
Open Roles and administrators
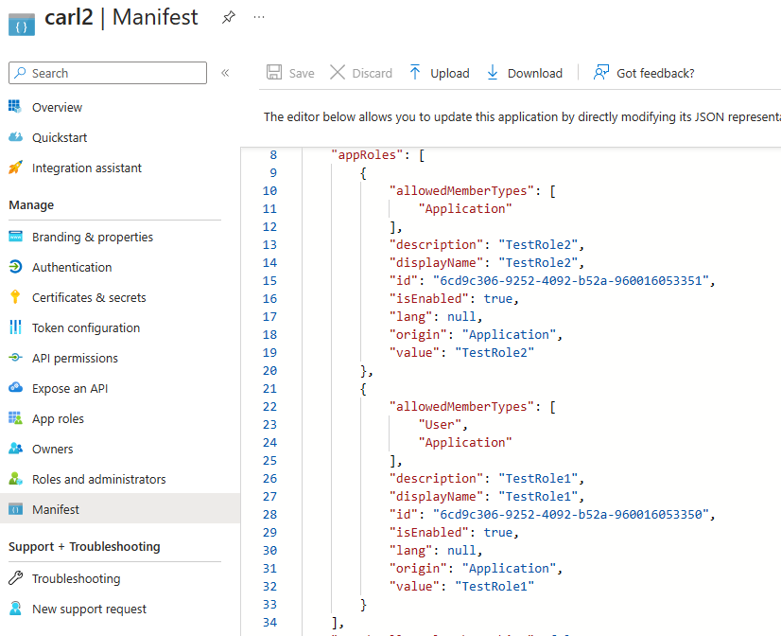98,479
